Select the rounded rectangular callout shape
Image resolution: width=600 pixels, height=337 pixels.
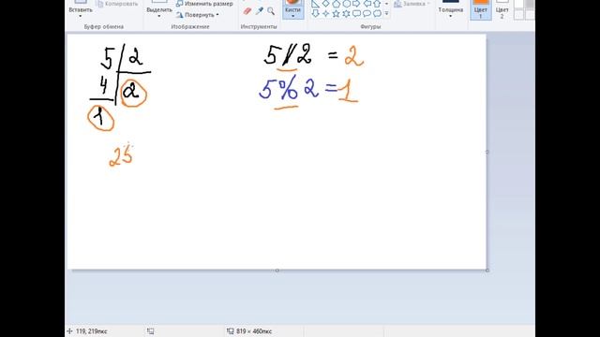pyautogui.click(x=356, y=14)
